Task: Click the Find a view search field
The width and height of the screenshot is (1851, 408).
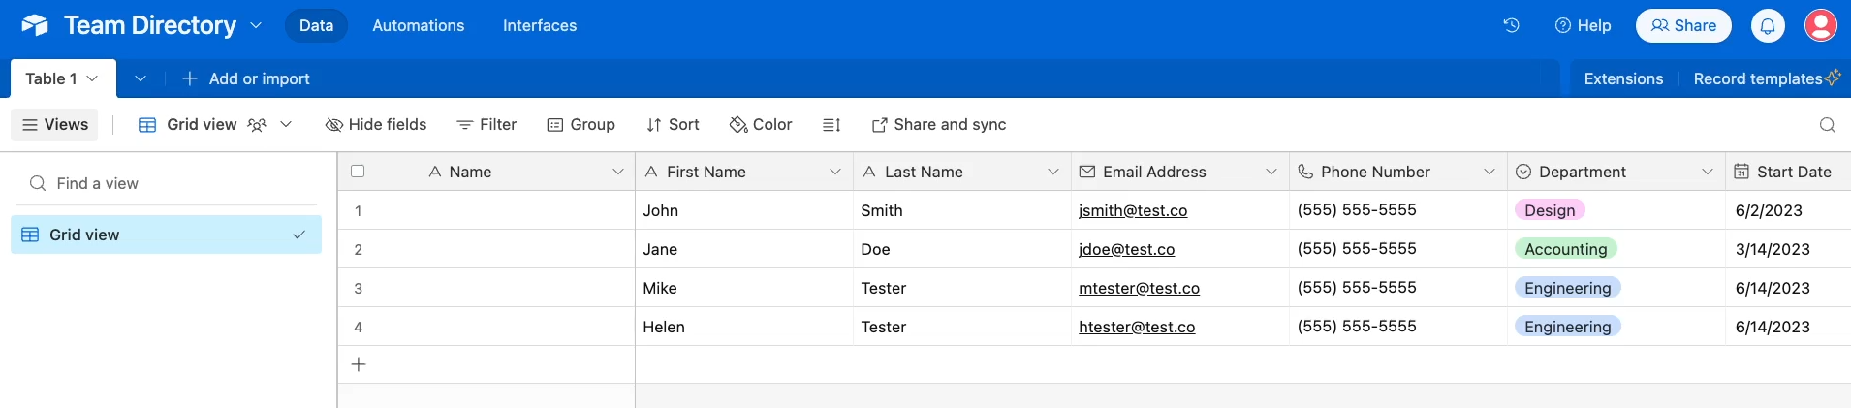Action: (x=166, y=183)
